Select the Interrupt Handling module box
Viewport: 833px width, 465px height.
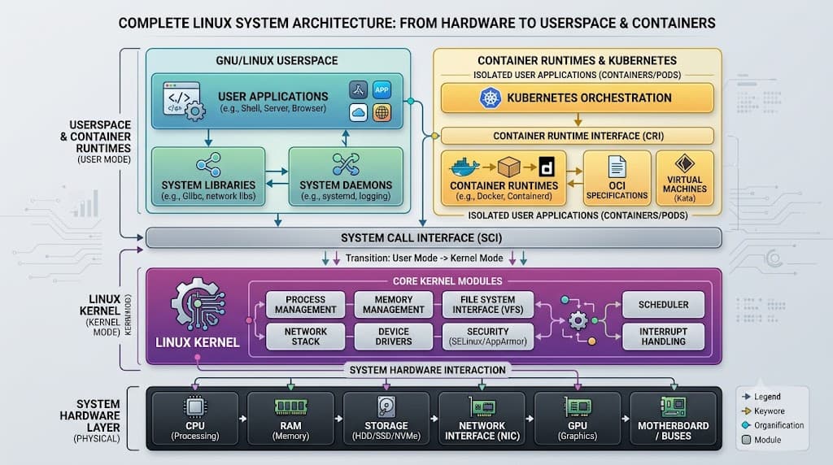tap(664, 337)
